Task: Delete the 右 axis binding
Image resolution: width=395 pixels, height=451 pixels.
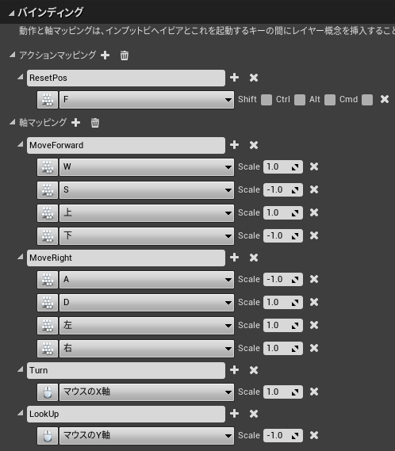Action: click(x=314, y=348)
